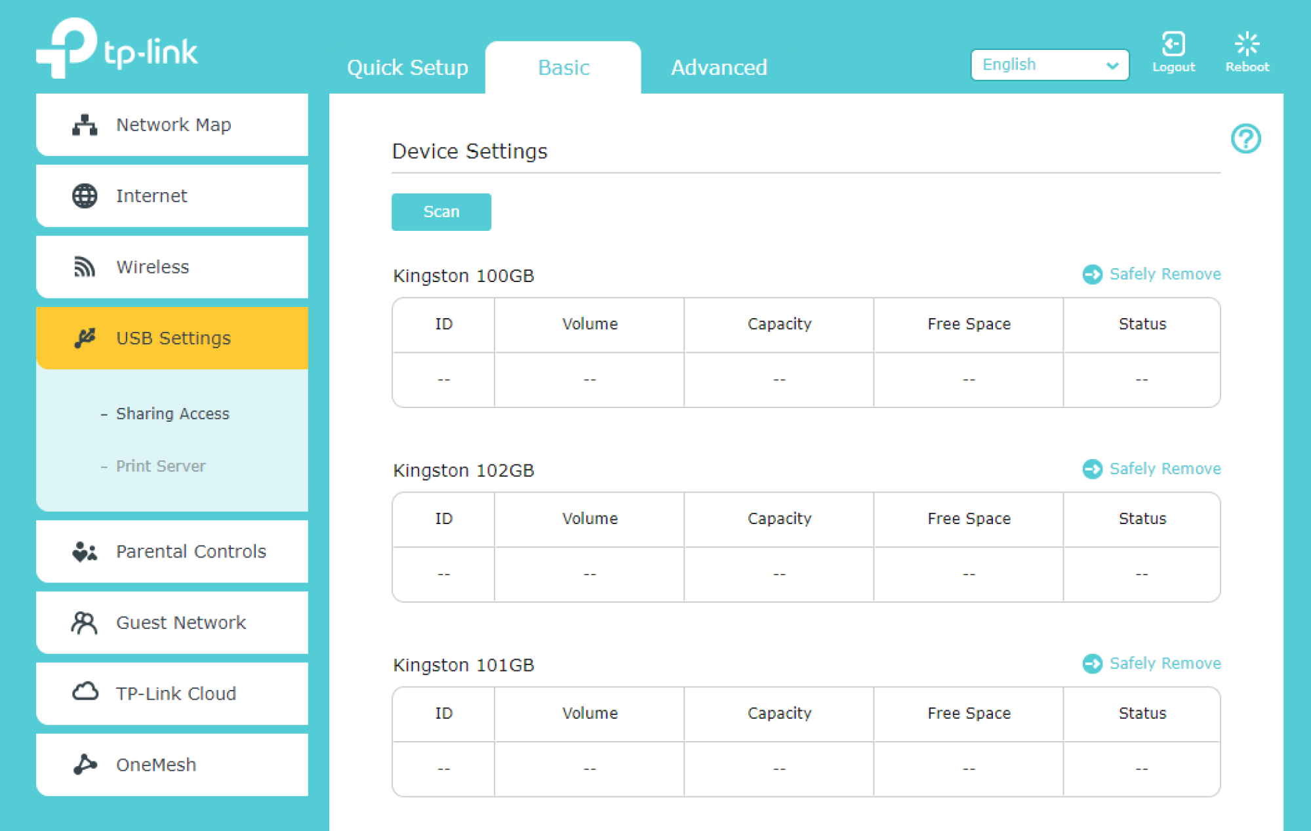Switch to the Advanced tab
Image resolution: width=1311 pixels, height=831 pixels.
click(x=719, y=68)
